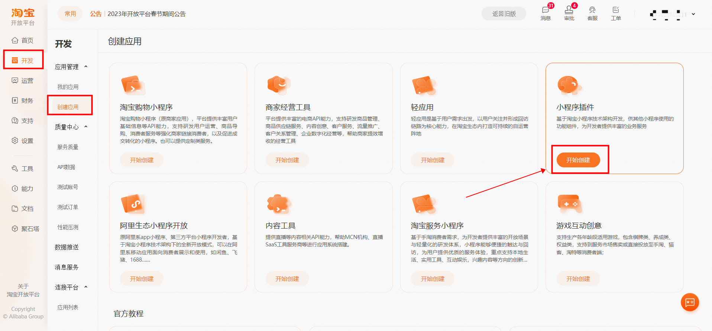Open 数据推送 menu item
The image size is (712, 331).
[x=67, y=247]
